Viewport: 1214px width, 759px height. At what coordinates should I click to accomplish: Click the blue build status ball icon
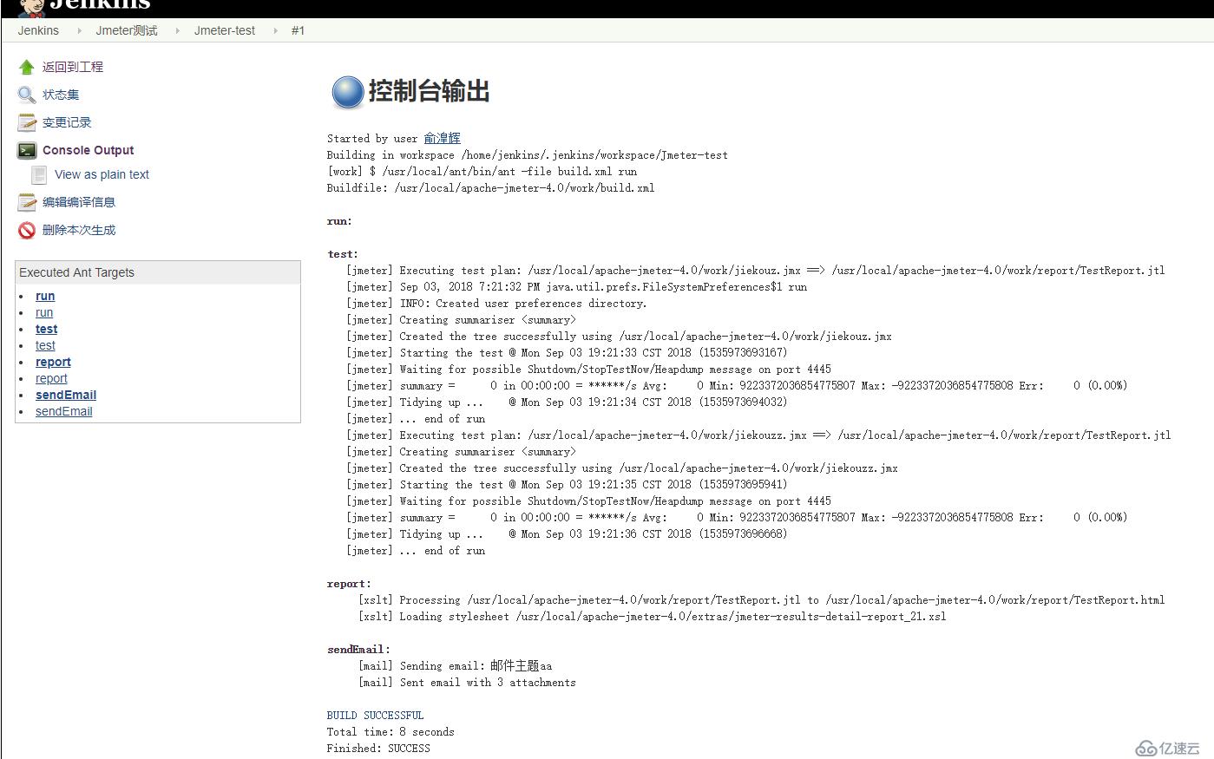click(347, 92)
